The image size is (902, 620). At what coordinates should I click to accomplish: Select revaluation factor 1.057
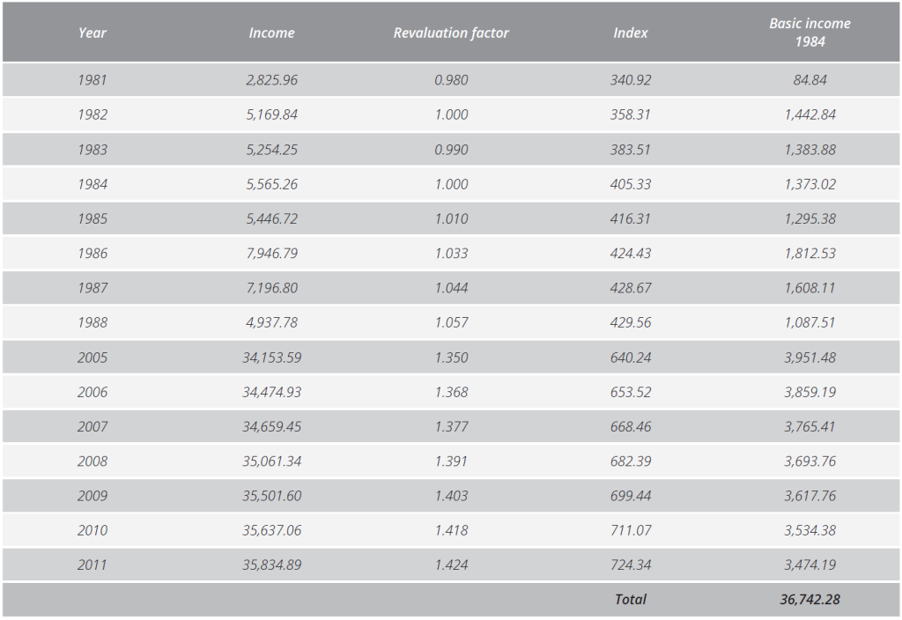pyautogui.click(x=451, y=322)
